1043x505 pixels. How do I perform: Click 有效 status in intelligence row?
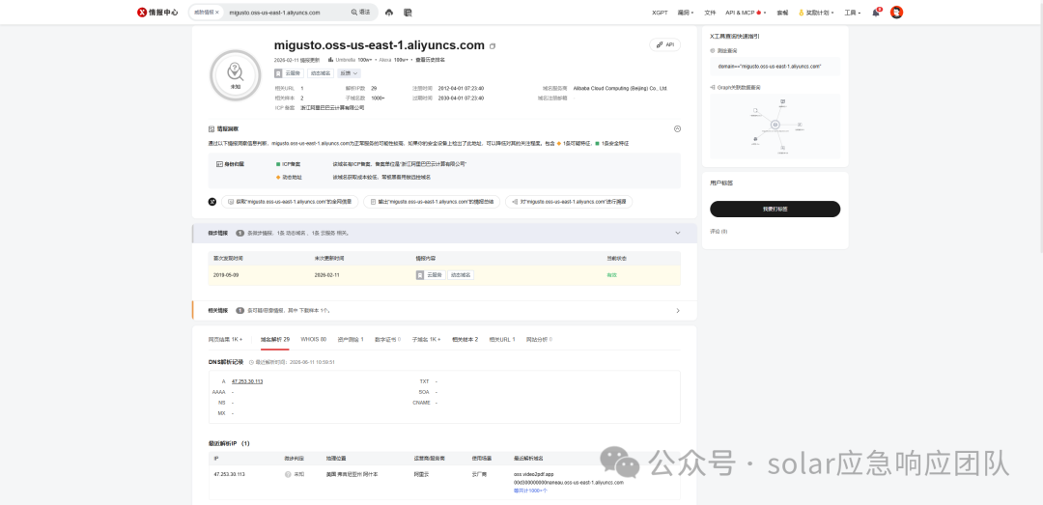click(x=611, y=275)
